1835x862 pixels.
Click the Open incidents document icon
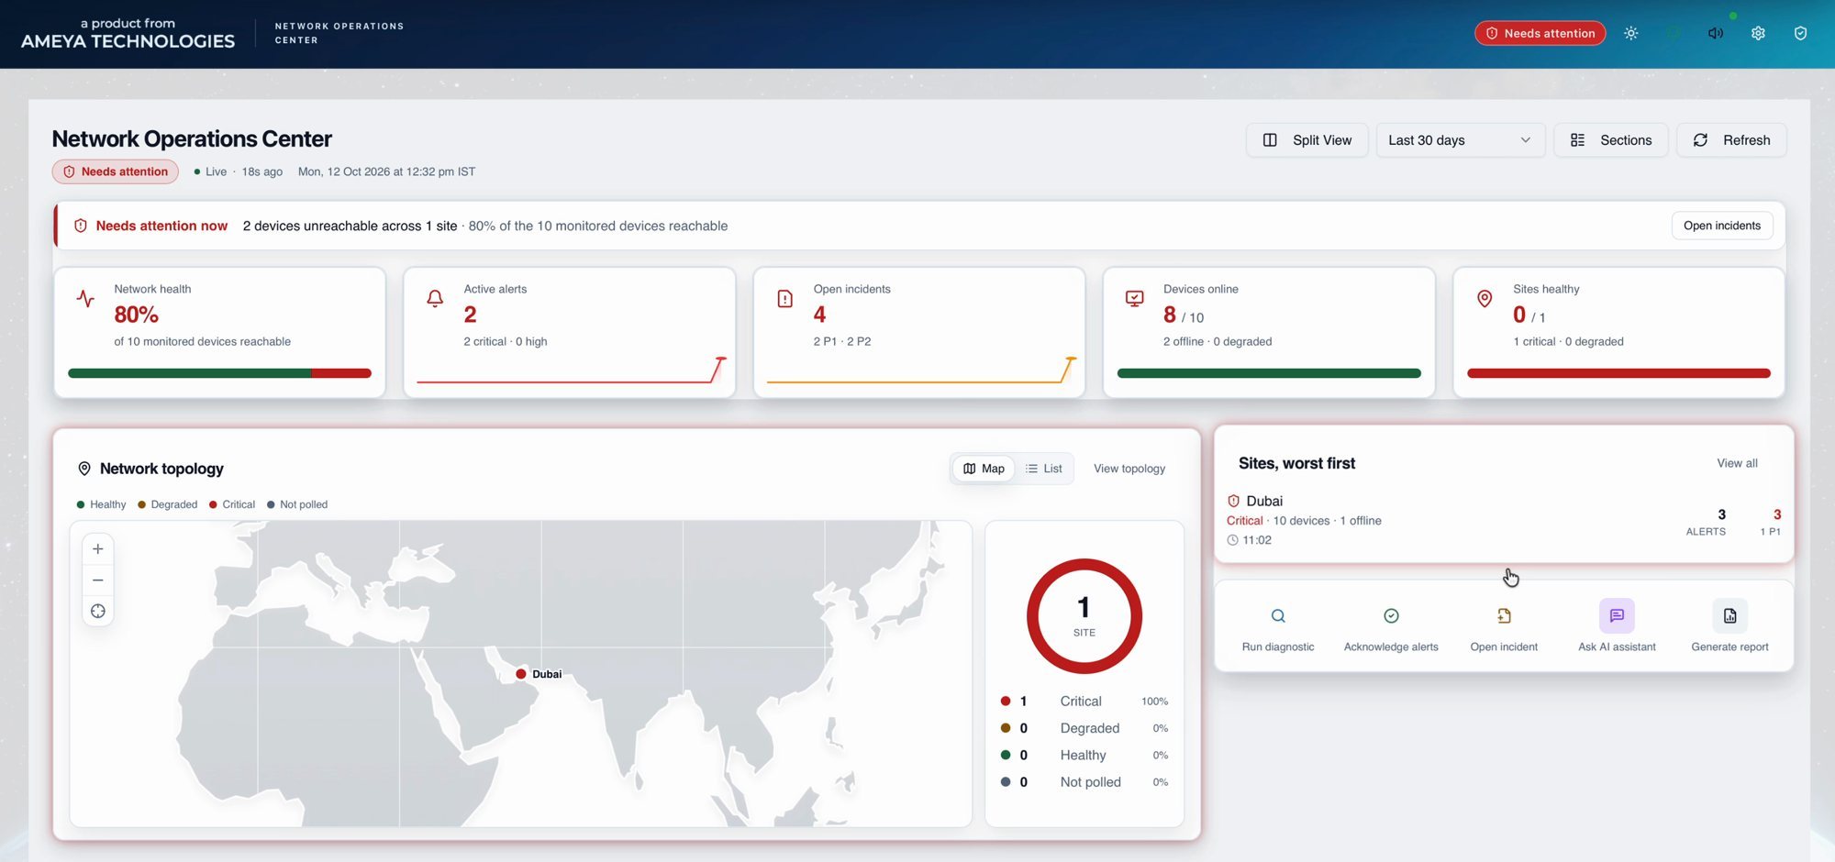click(x=784, y=299)
